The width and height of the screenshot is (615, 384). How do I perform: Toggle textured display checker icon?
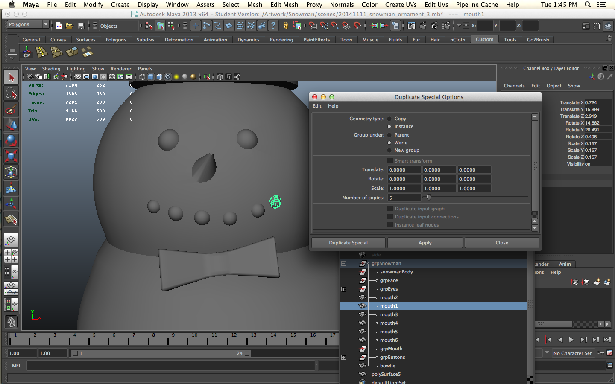tap(168, 77)
